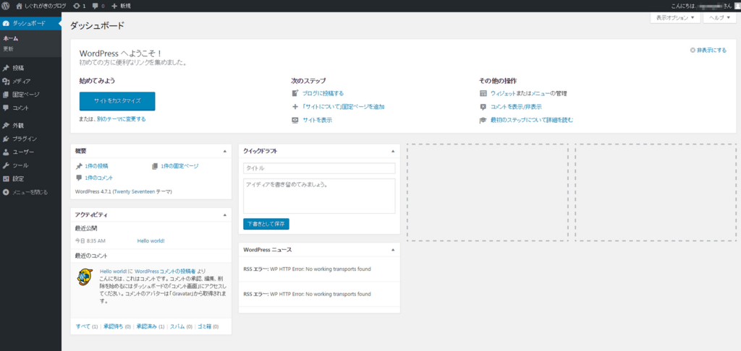The height and width of the screenshot is (351, 741).
Task: Open the メディア menu label
Action: coord(22,81)
